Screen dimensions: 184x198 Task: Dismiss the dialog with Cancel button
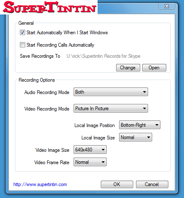tap(152, 184)
